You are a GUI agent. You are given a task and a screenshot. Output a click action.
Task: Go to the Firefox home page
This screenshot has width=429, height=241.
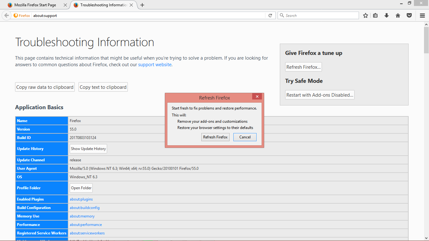click(398, 15)
